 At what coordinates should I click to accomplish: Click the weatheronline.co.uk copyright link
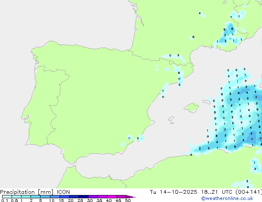tap(236, 199)
